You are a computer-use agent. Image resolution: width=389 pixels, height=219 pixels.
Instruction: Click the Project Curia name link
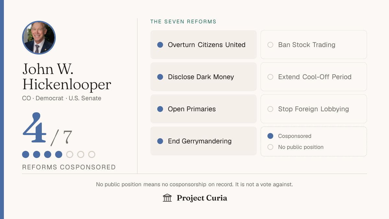[x=202, y=198]
